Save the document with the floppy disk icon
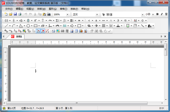 tap(15, 14)
